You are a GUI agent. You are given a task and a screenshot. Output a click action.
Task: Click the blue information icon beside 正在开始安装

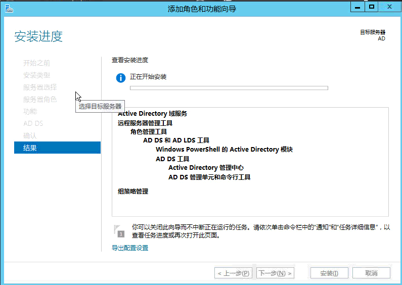coord(120,78)
